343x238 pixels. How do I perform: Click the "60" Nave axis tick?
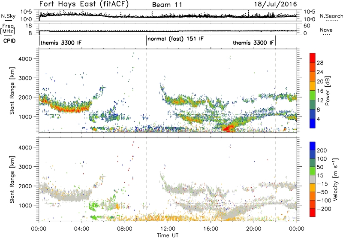[x=307, y=26]
